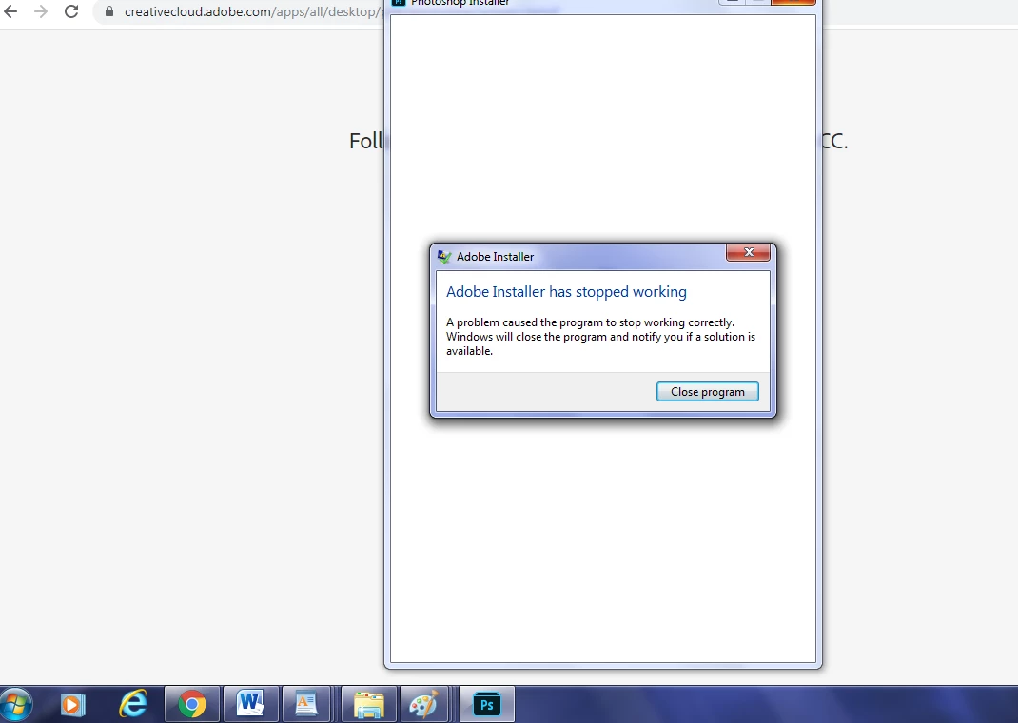1018x723 pixels.
Task: Switch to Paint in taskbar
Action: [424, 704]
